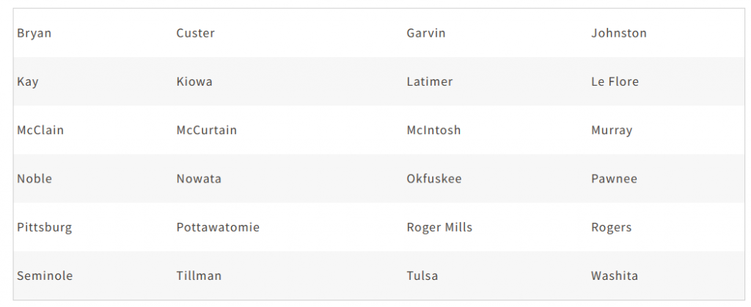This screenshot has height=307, width=751.
Task: Click the Bryan county cell
Action: (34, 33)
